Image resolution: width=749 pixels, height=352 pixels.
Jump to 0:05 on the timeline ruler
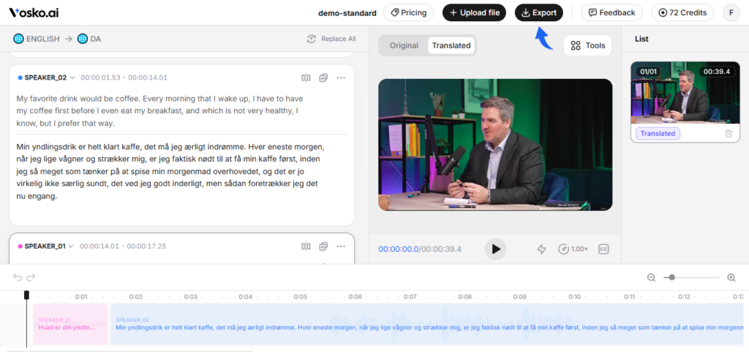301,296
